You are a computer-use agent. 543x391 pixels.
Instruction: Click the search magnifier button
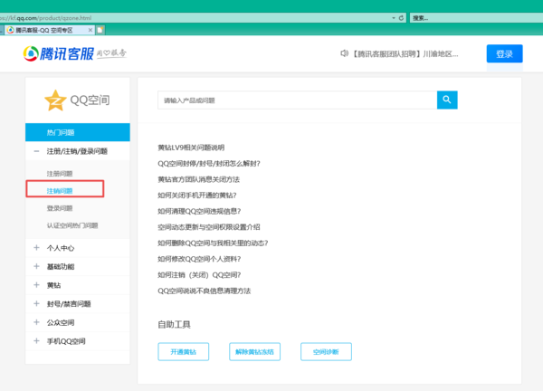[447, 100]
